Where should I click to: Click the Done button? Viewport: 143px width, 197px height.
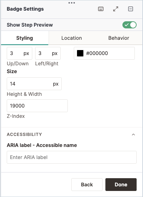(121, 185)
